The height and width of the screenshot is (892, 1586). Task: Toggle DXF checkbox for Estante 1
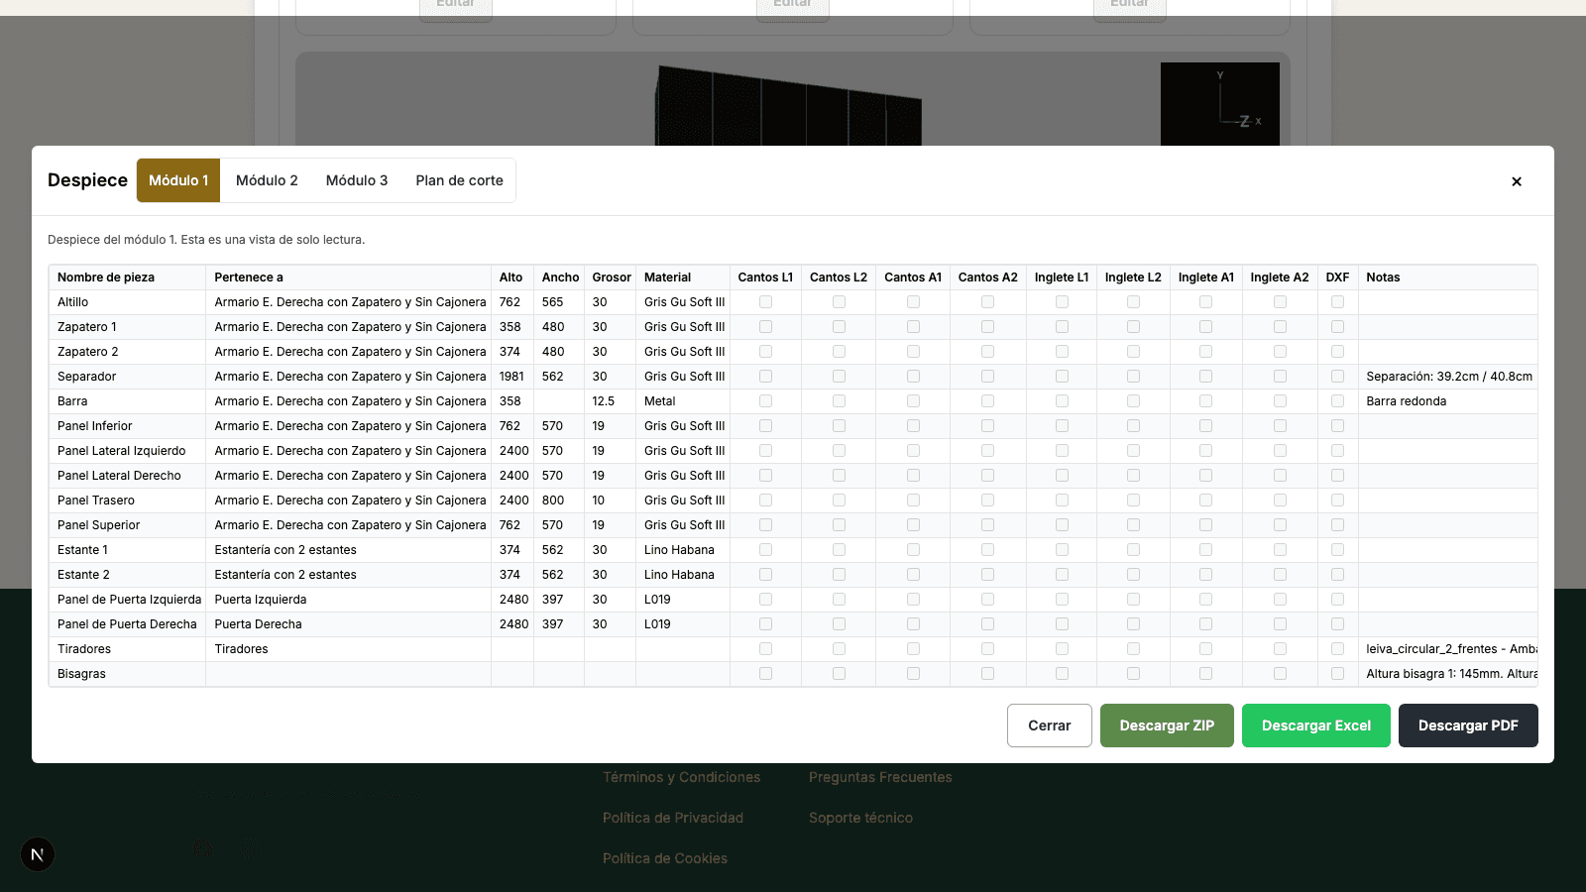[x=1337, y=550]
